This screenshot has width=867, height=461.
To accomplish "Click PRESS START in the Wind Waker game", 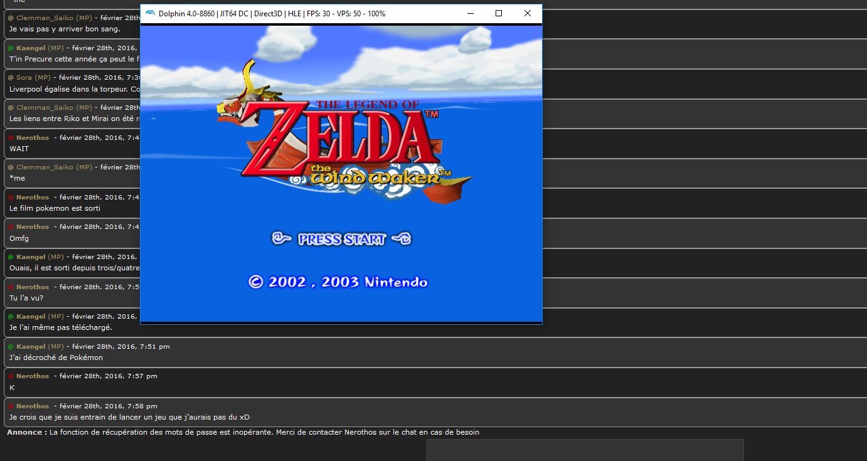I will point(341,239).
